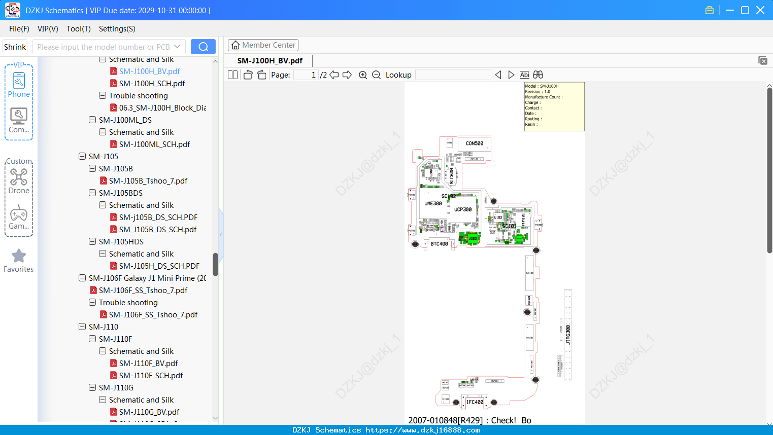
Task: Rotate the page counterclockwise
Action: click(x=248, y=75)
